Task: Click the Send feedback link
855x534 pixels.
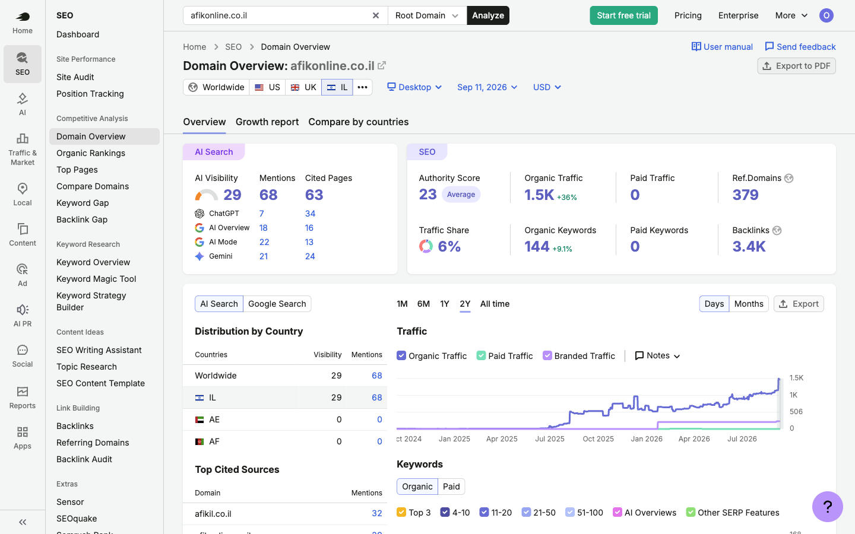Action: click(x=800, y=47)
